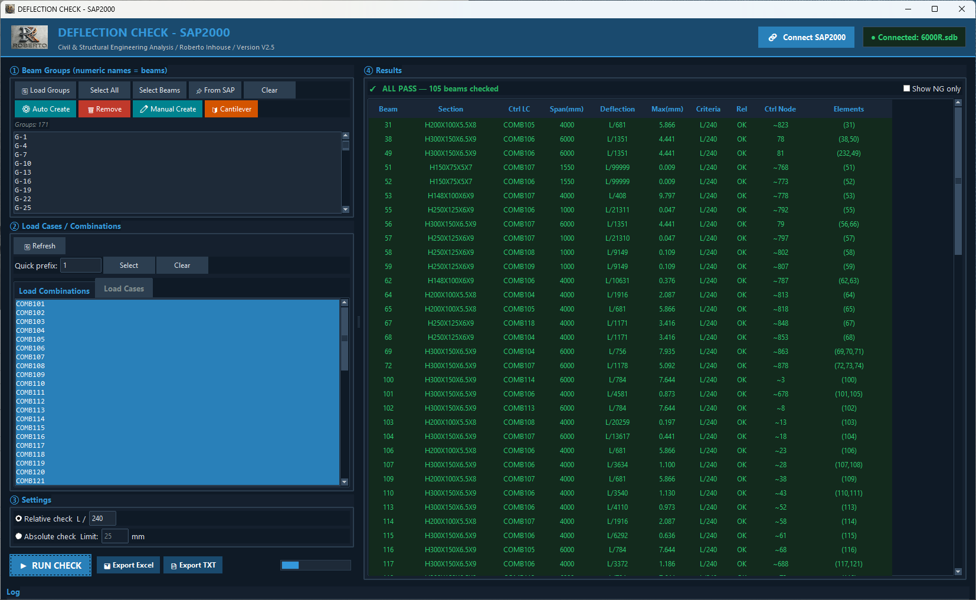Click groups list scroll down arrow
Viewport: 976px width, 600px height.
[346, 209]
